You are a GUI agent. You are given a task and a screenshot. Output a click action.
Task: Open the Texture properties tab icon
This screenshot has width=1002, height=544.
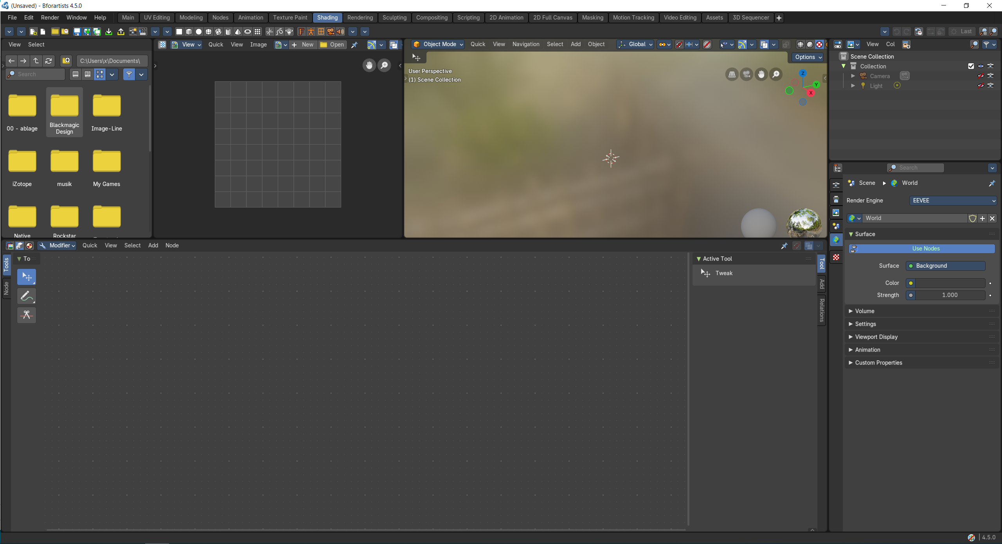836,257
